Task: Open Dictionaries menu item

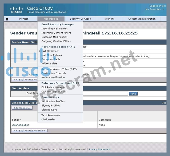Action: point(48,119)
